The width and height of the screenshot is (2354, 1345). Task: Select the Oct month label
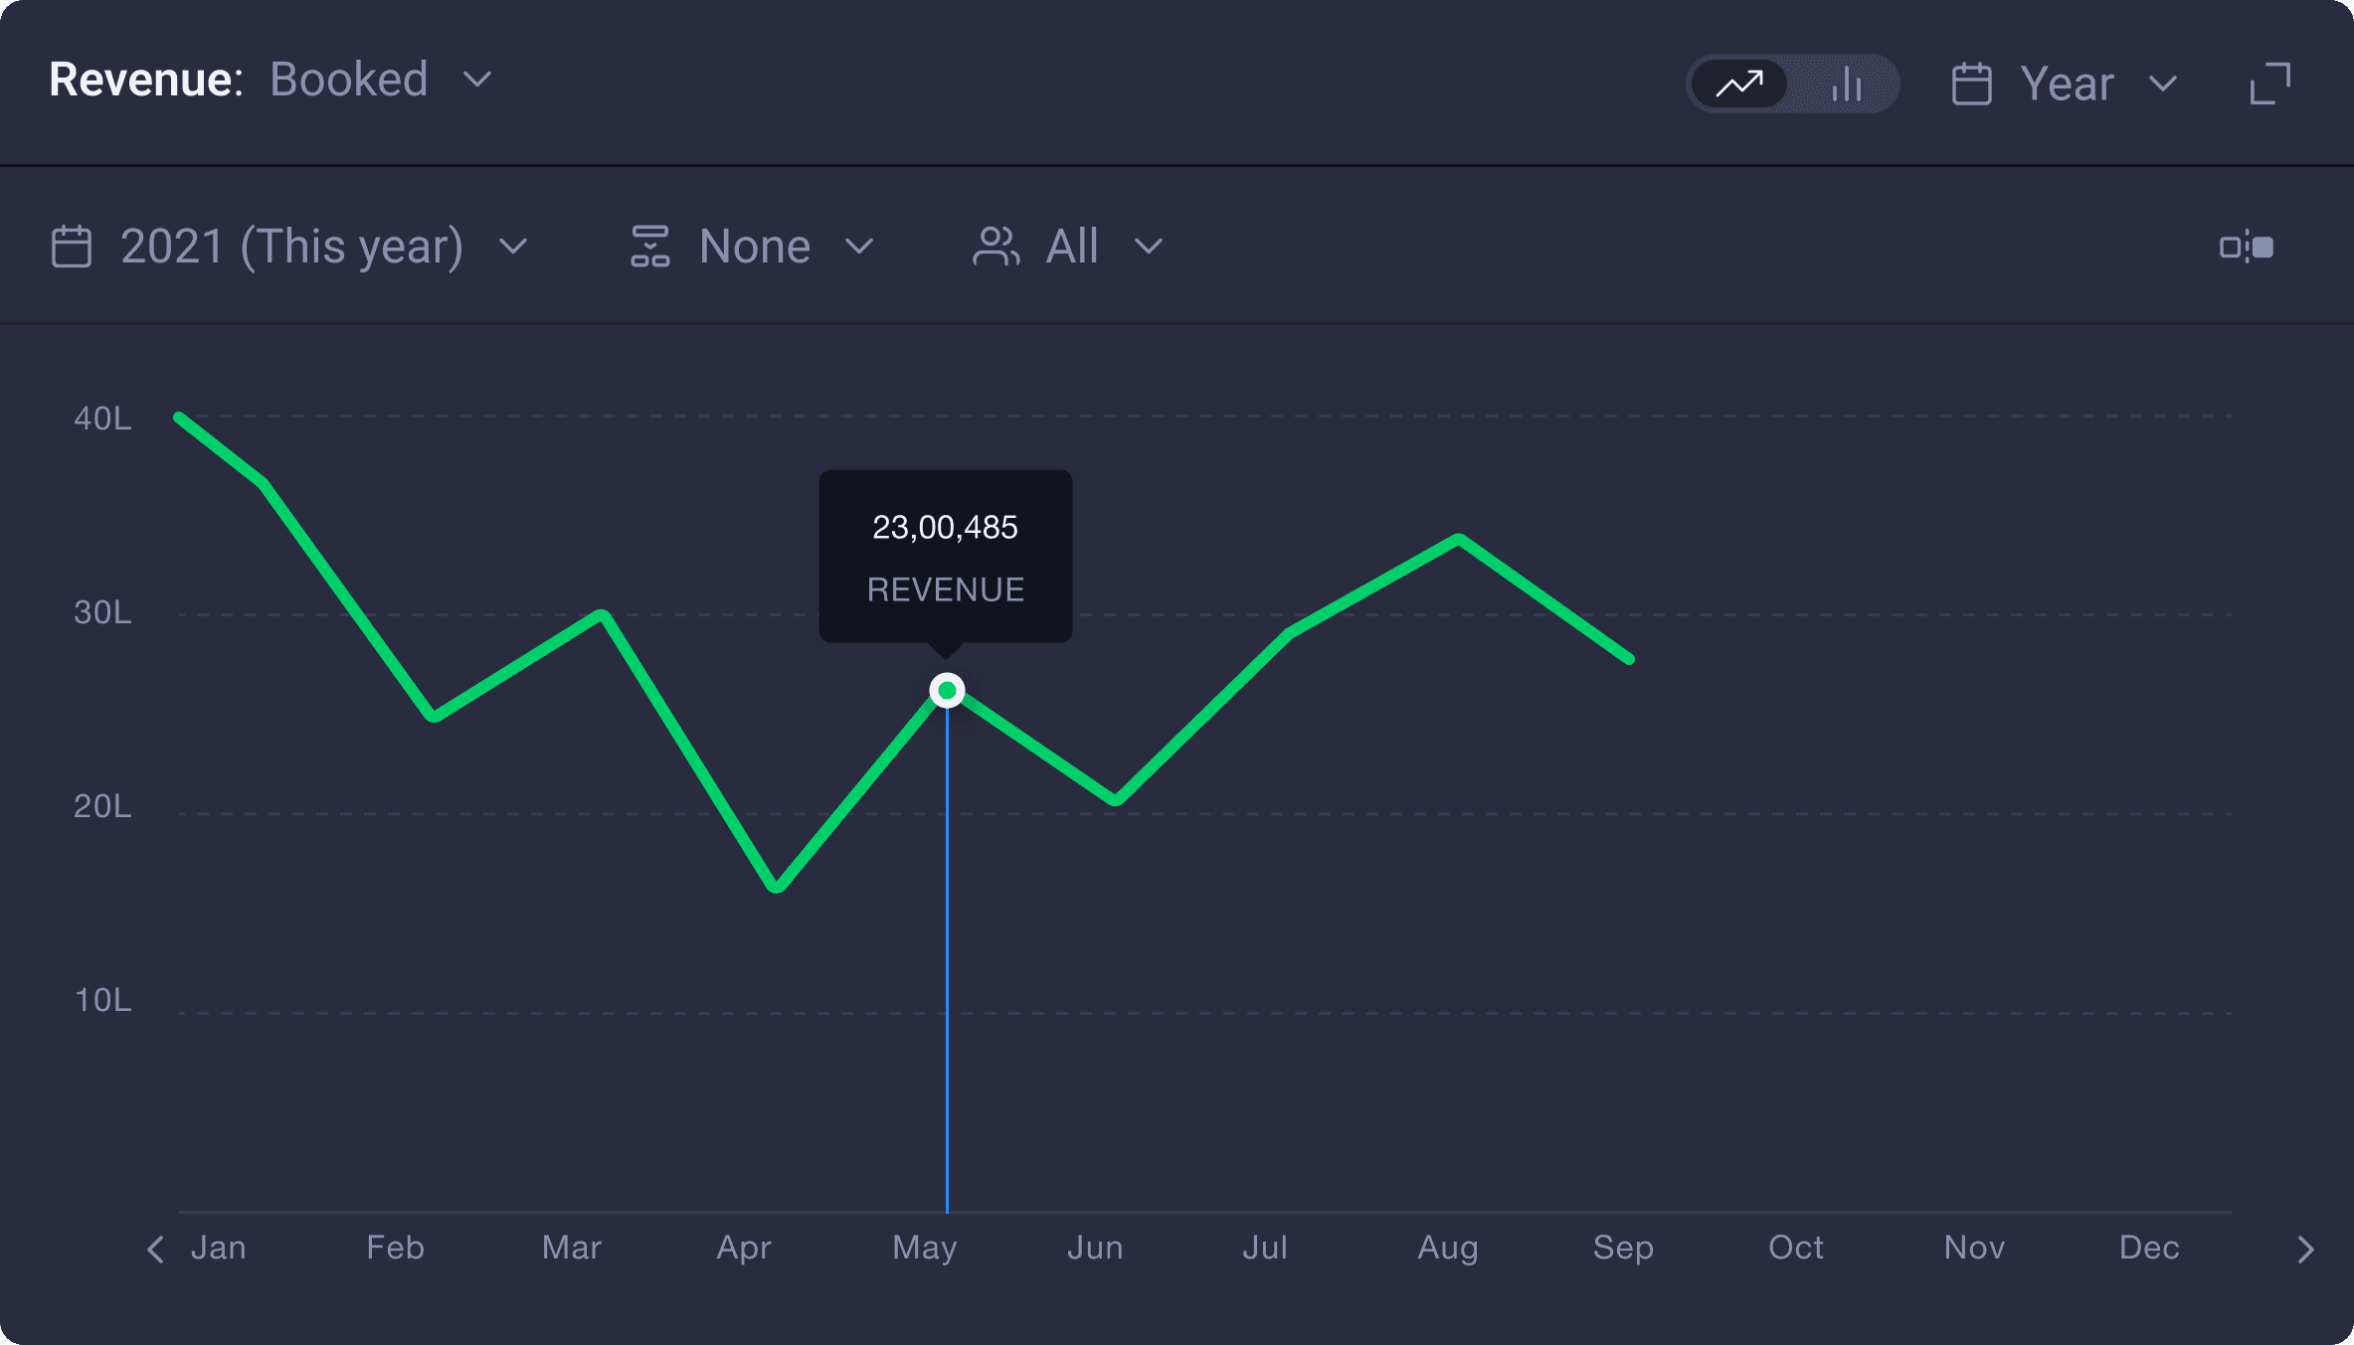(1795, 1248)
